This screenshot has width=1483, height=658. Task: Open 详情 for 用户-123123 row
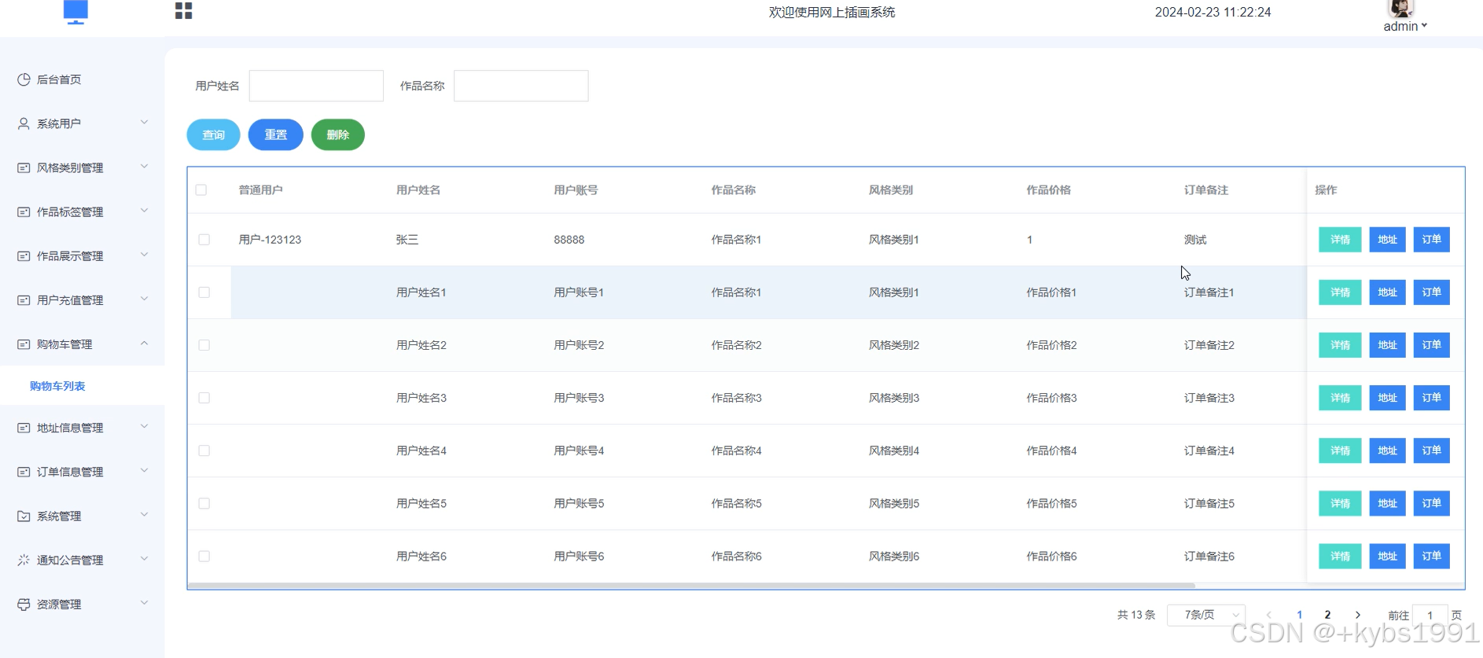1340,240
